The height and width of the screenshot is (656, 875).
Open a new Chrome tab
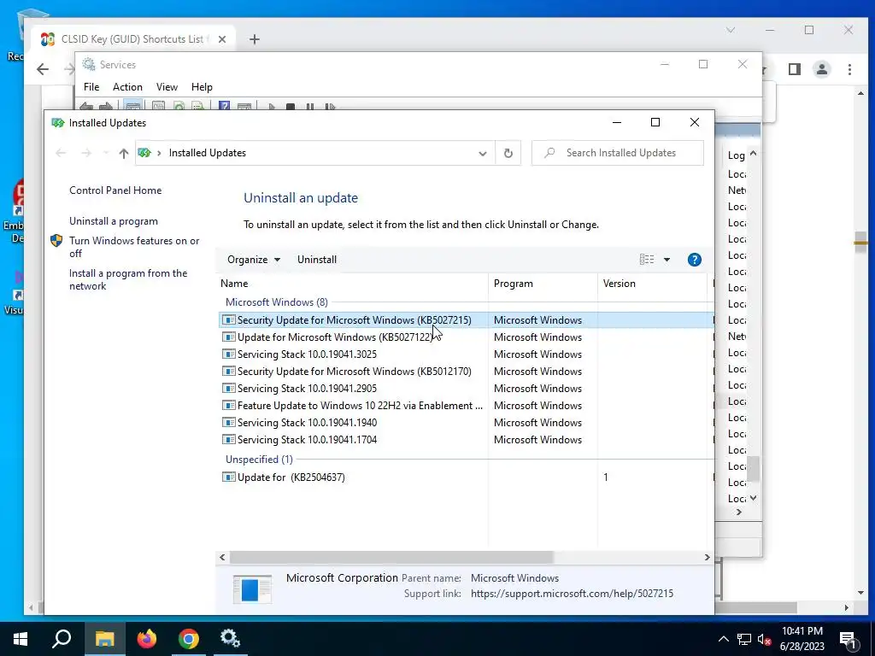point(255,39)
